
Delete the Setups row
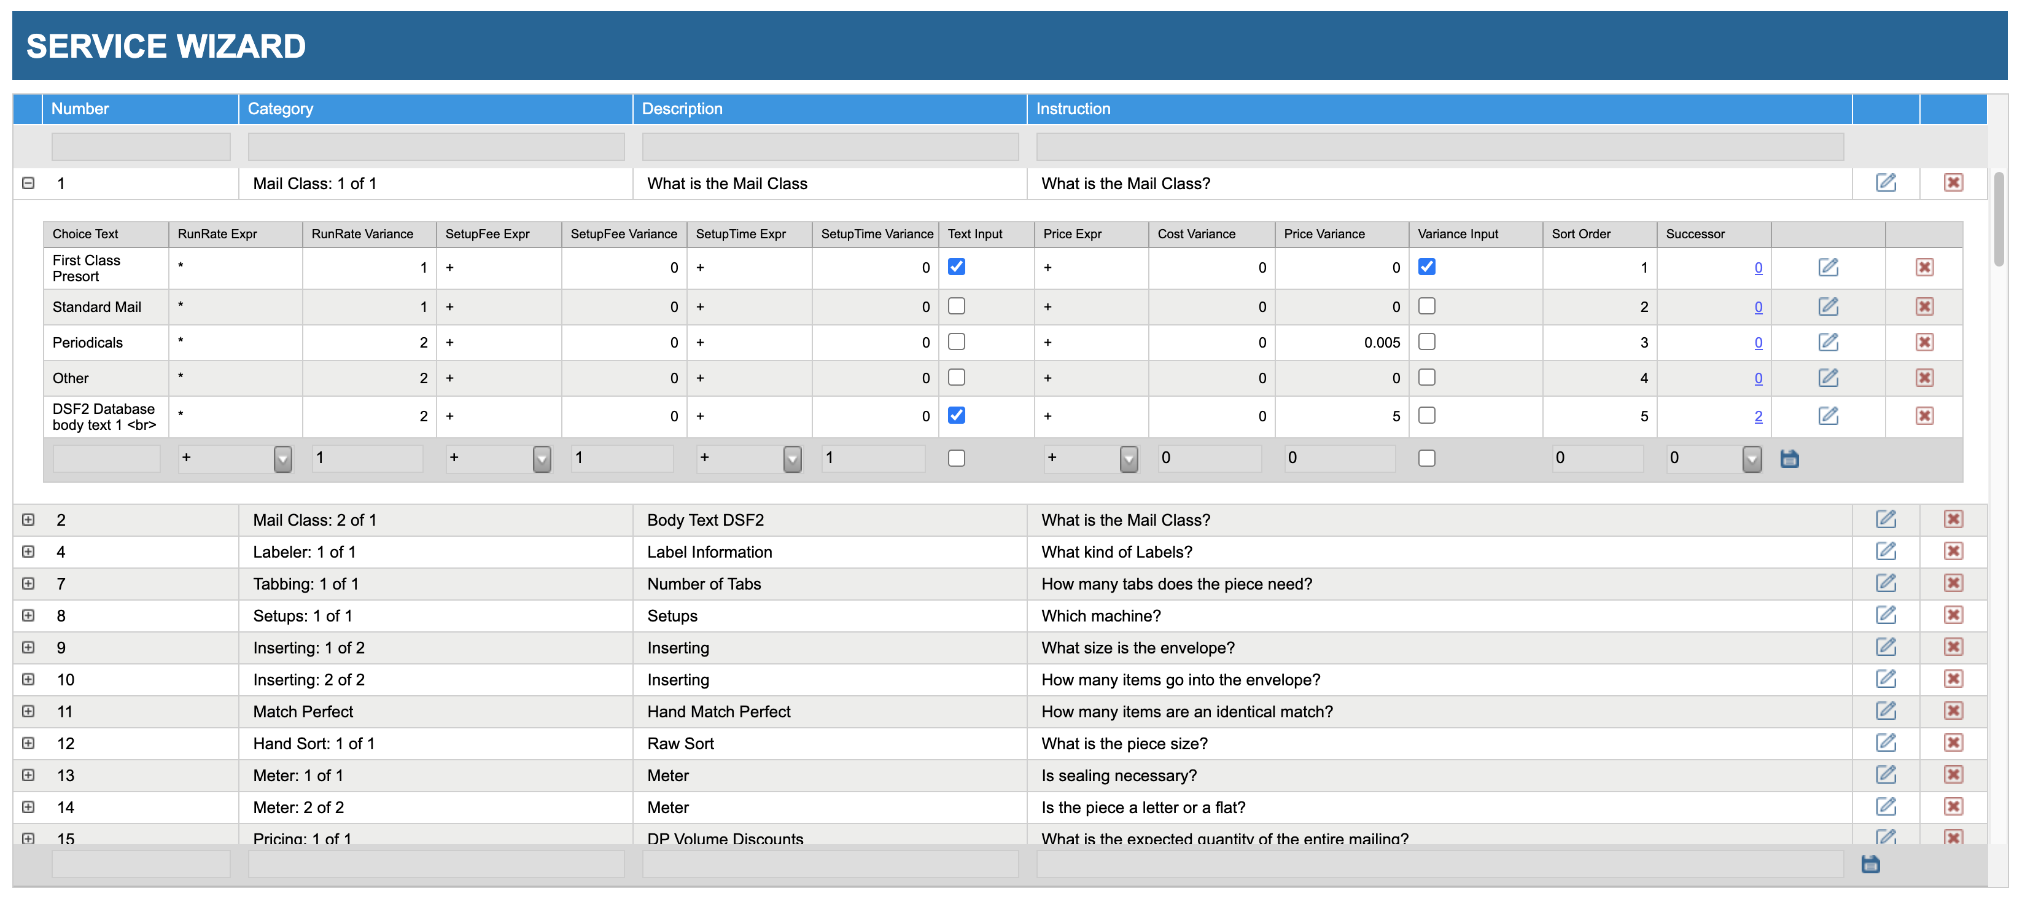click(x=1953, y=615)
